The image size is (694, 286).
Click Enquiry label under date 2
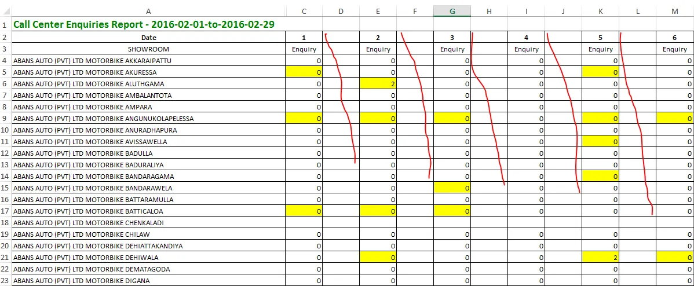click(378, 49)
